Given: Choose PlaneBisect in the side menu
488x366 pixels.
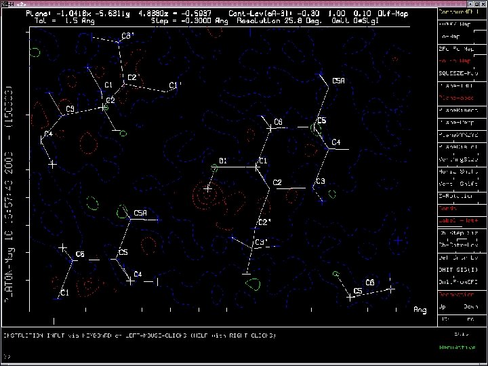Looking at the screenshot, I should [x=458, y=110].
